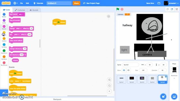
Task: Select the Variables block category
Action: (x=4, y=58)
